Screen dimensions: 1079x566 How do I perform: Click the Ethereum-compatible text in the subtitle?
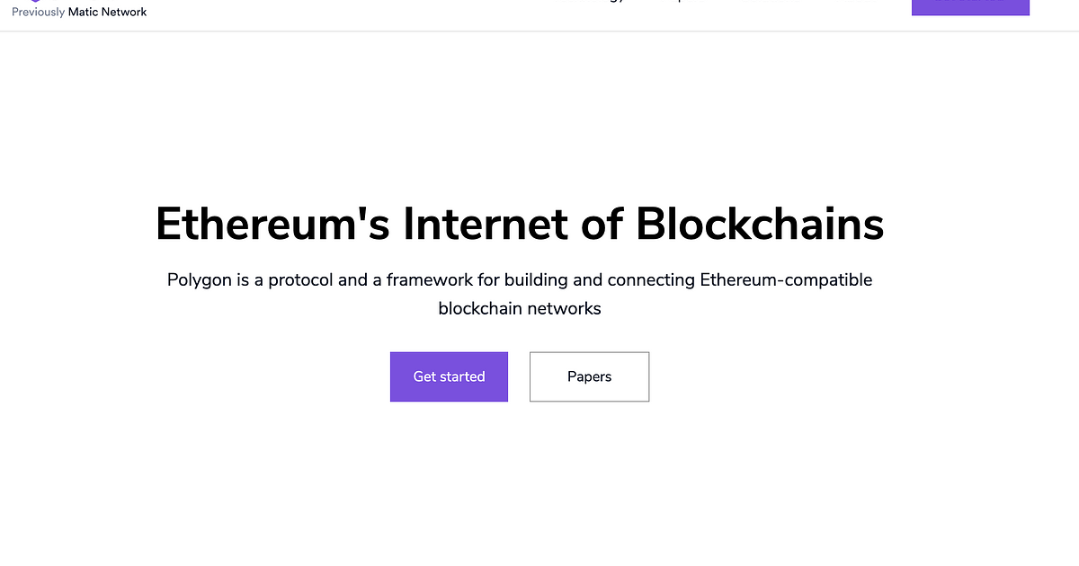[x=786, y=280]
